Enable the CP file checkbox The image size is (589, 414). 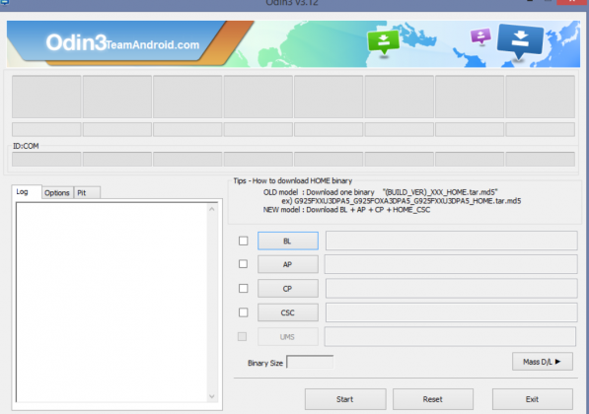click(243, 288)
